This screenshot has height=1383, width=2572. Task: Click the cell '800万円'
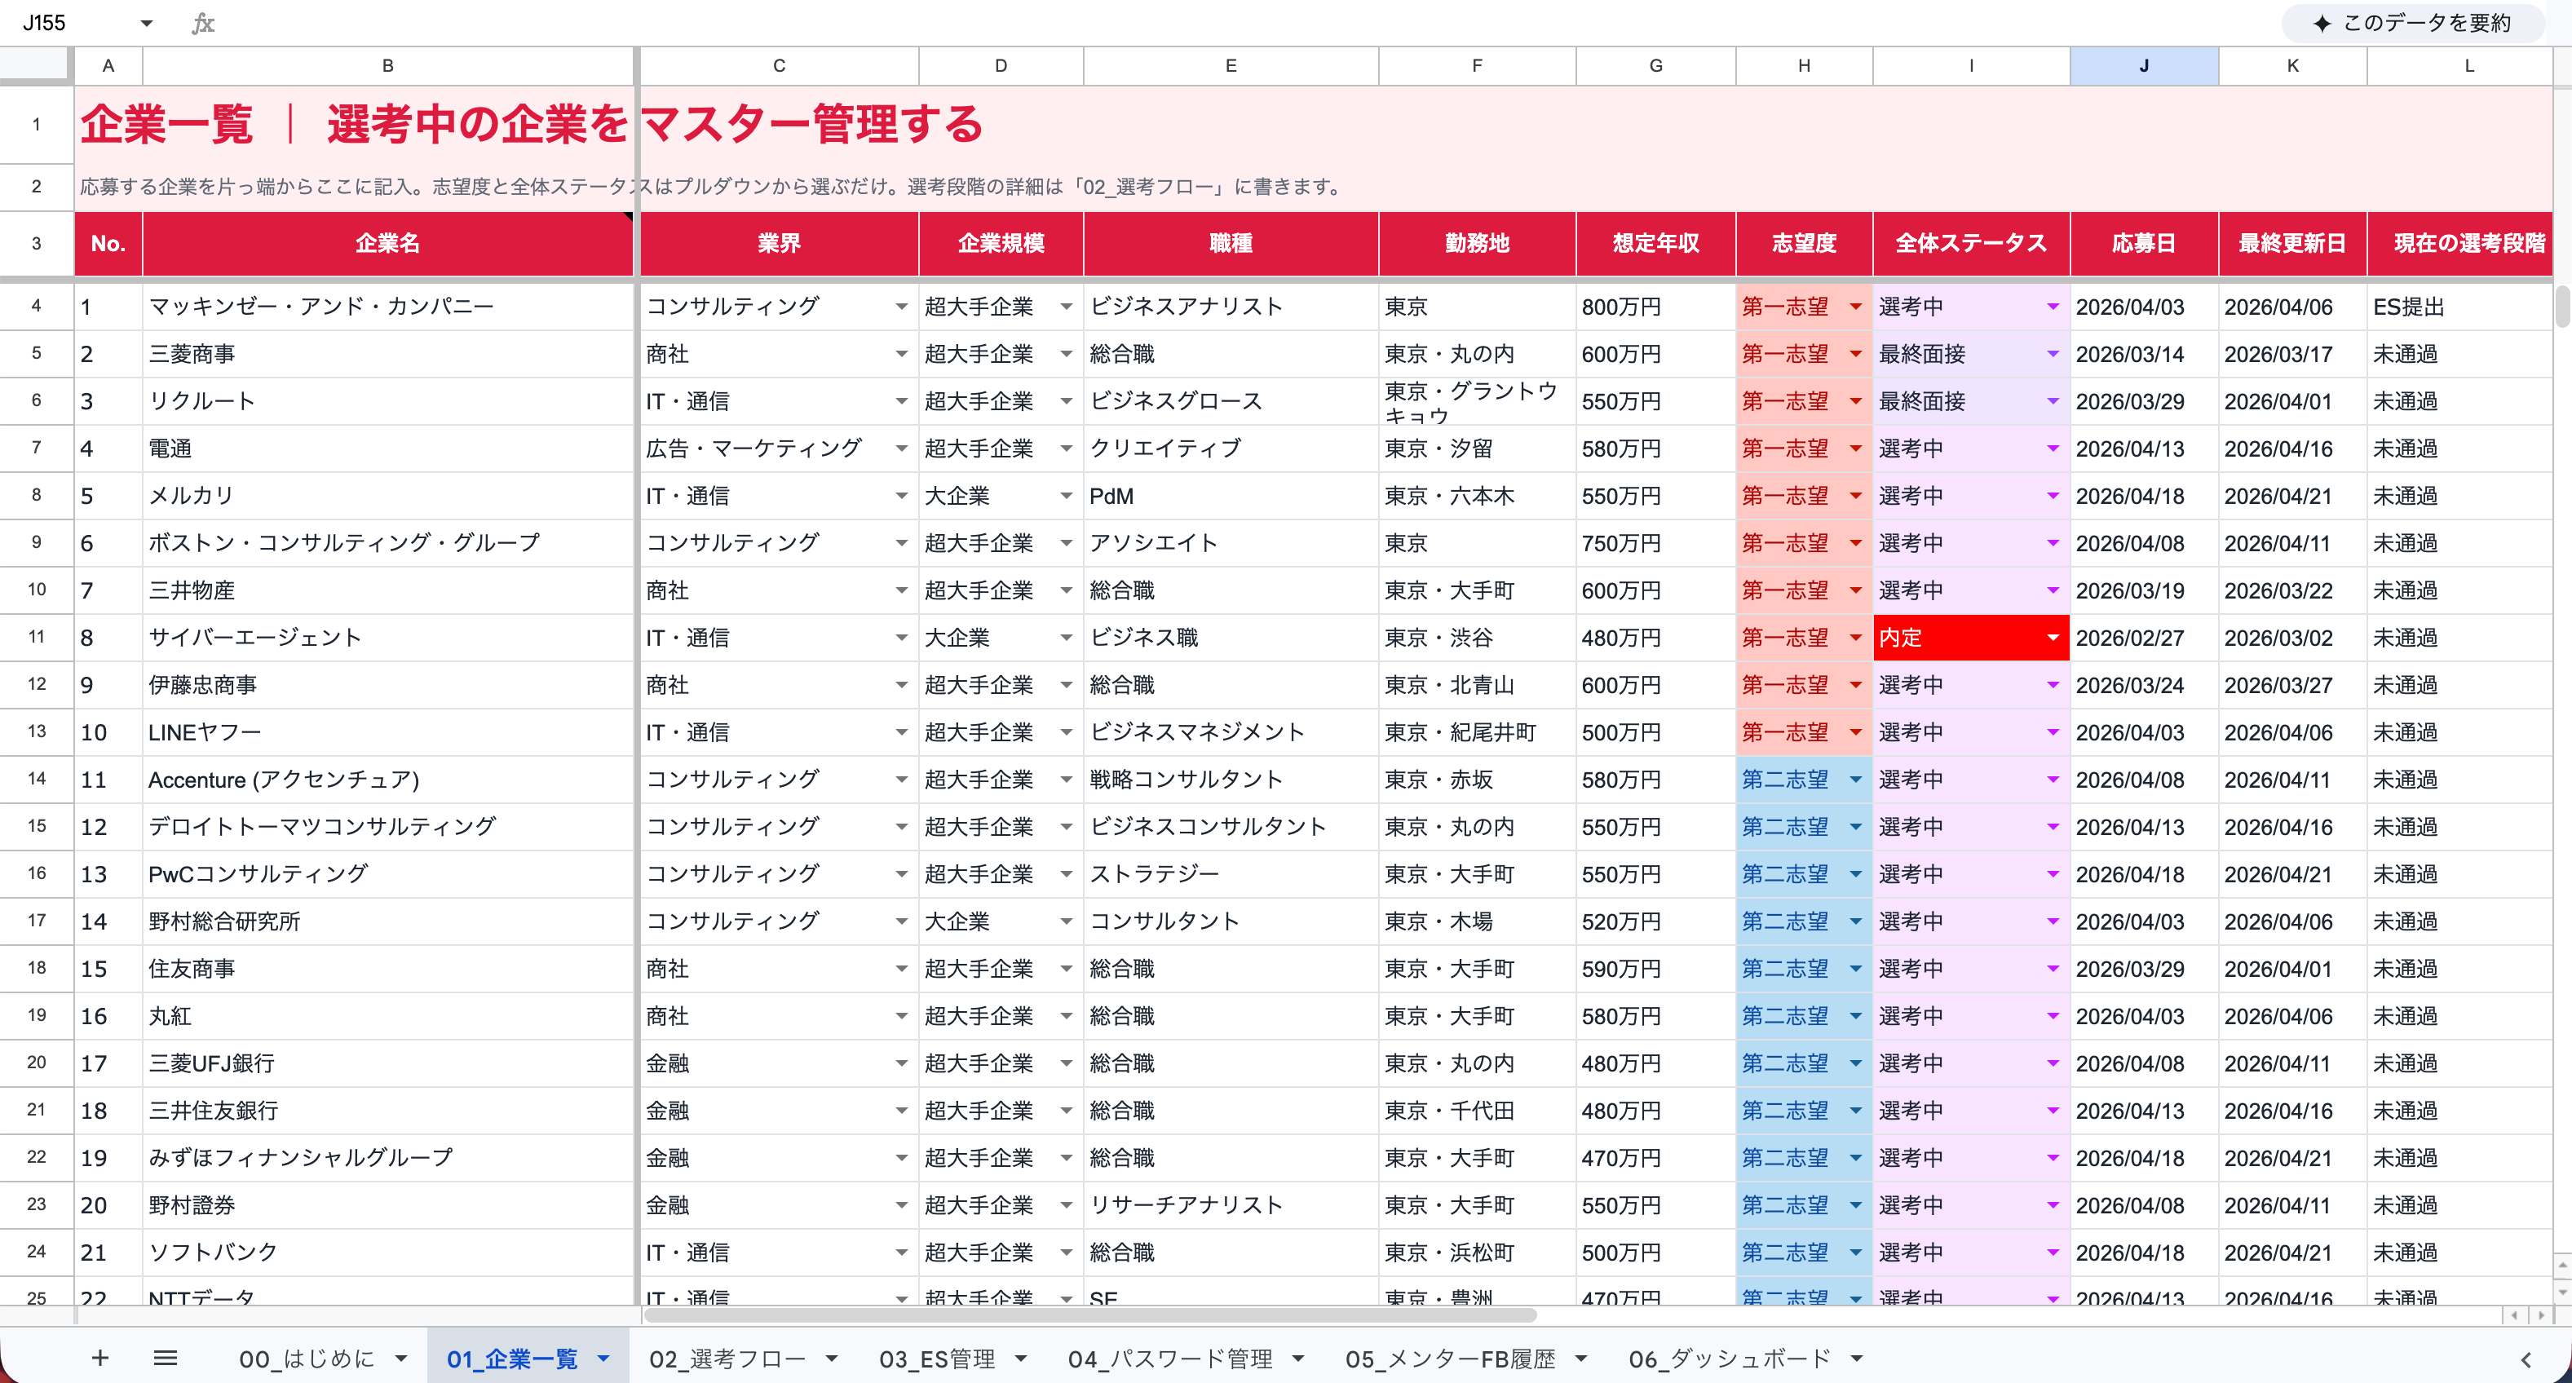pyautogui.click(x=1655, y=307)
